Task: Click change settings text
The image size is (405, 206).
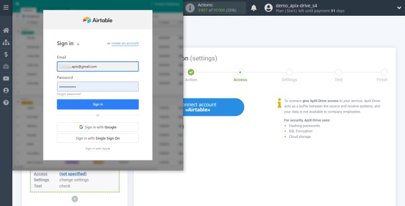Action: tap(74, 180)
